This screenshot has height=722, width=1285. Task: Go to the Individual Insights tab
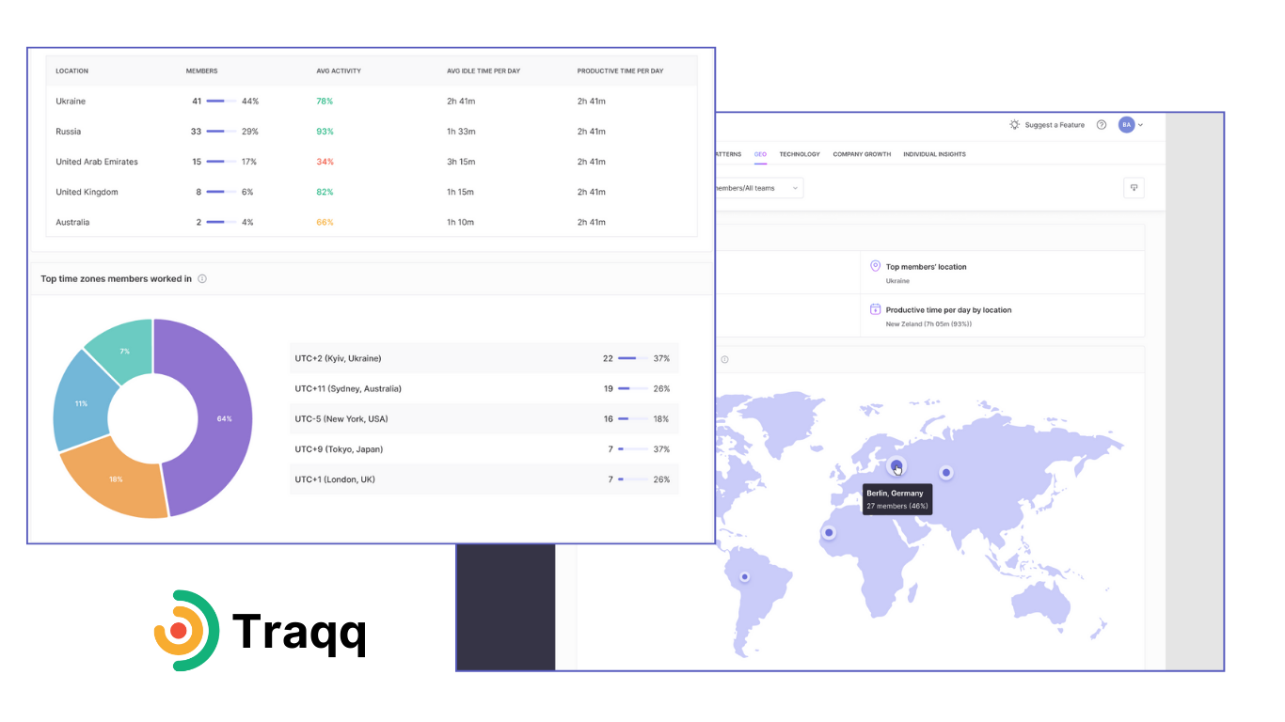[934, 154]
